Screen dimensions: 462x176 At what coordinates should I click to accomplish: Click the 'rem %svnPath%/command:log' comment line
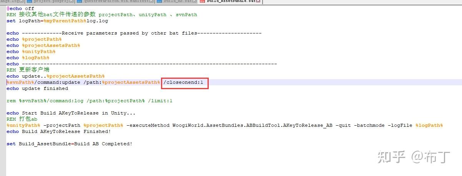point(90,101)
